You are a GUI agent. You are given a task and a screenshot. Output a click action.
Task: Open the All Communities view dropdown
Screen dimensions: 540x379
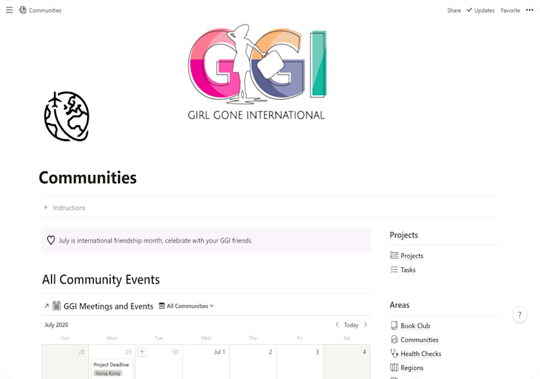(x=186, y=306)
